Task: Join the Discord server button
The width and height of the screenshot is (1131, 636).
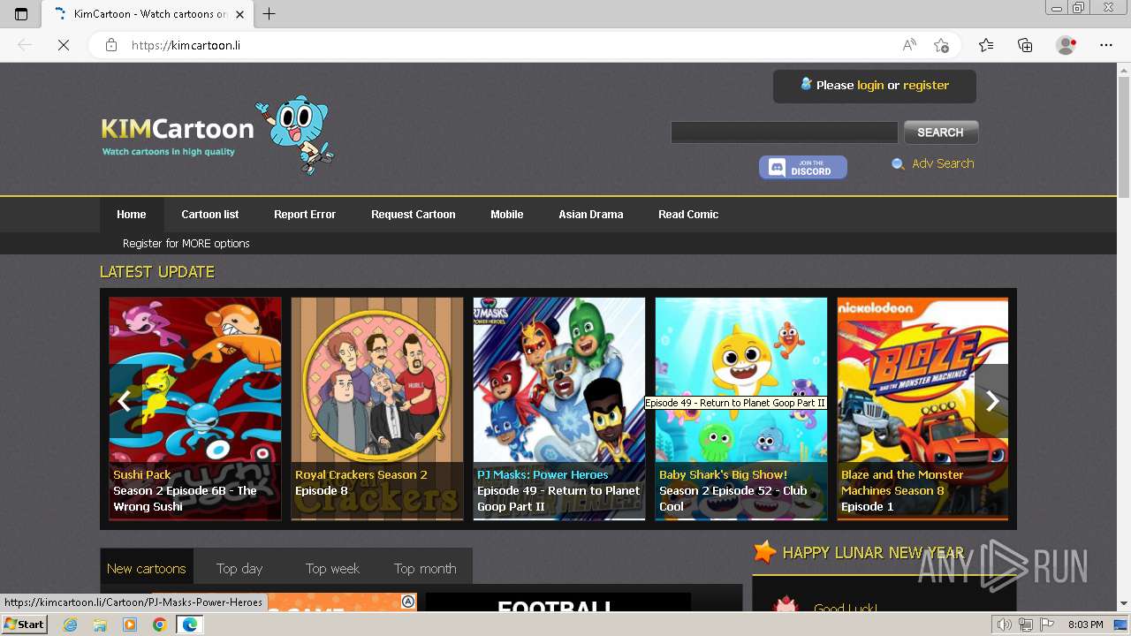Action: (x=802, y=167)
